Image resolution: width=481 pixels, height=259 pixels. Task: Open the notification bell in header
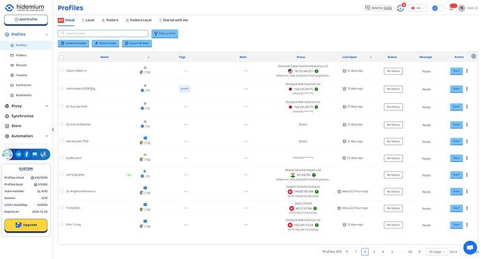coord(452,8)
